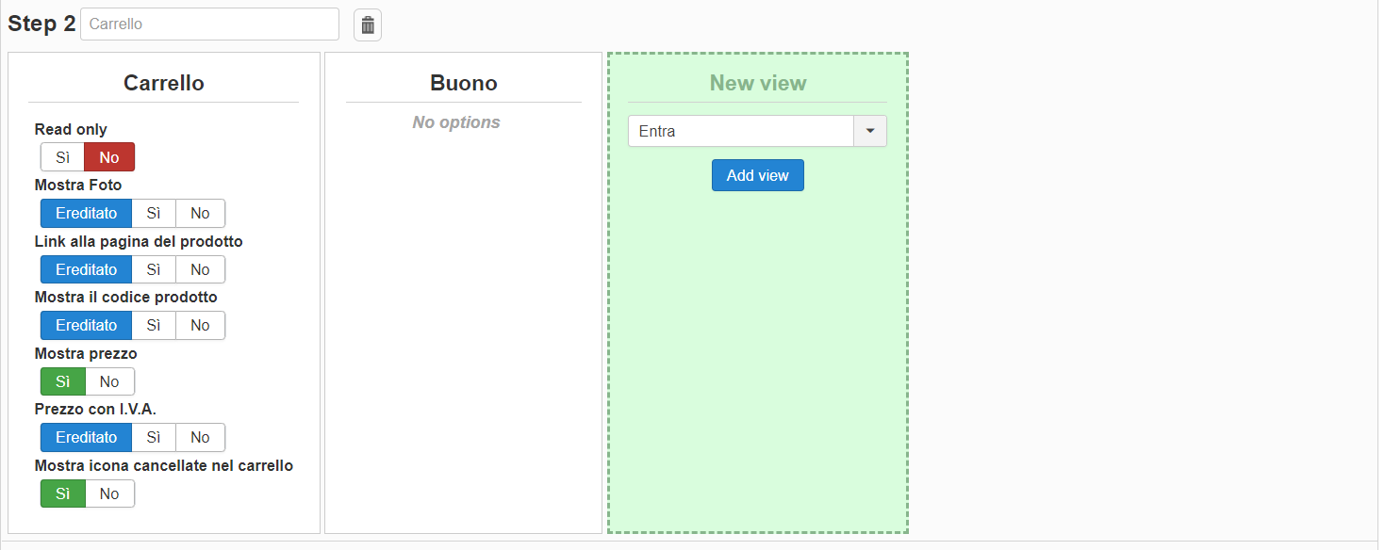1385x550 pixels.
Task: Select Sì for Link alla pagina del prodotto
Action: pyautogui.click(x=154, y=269)
